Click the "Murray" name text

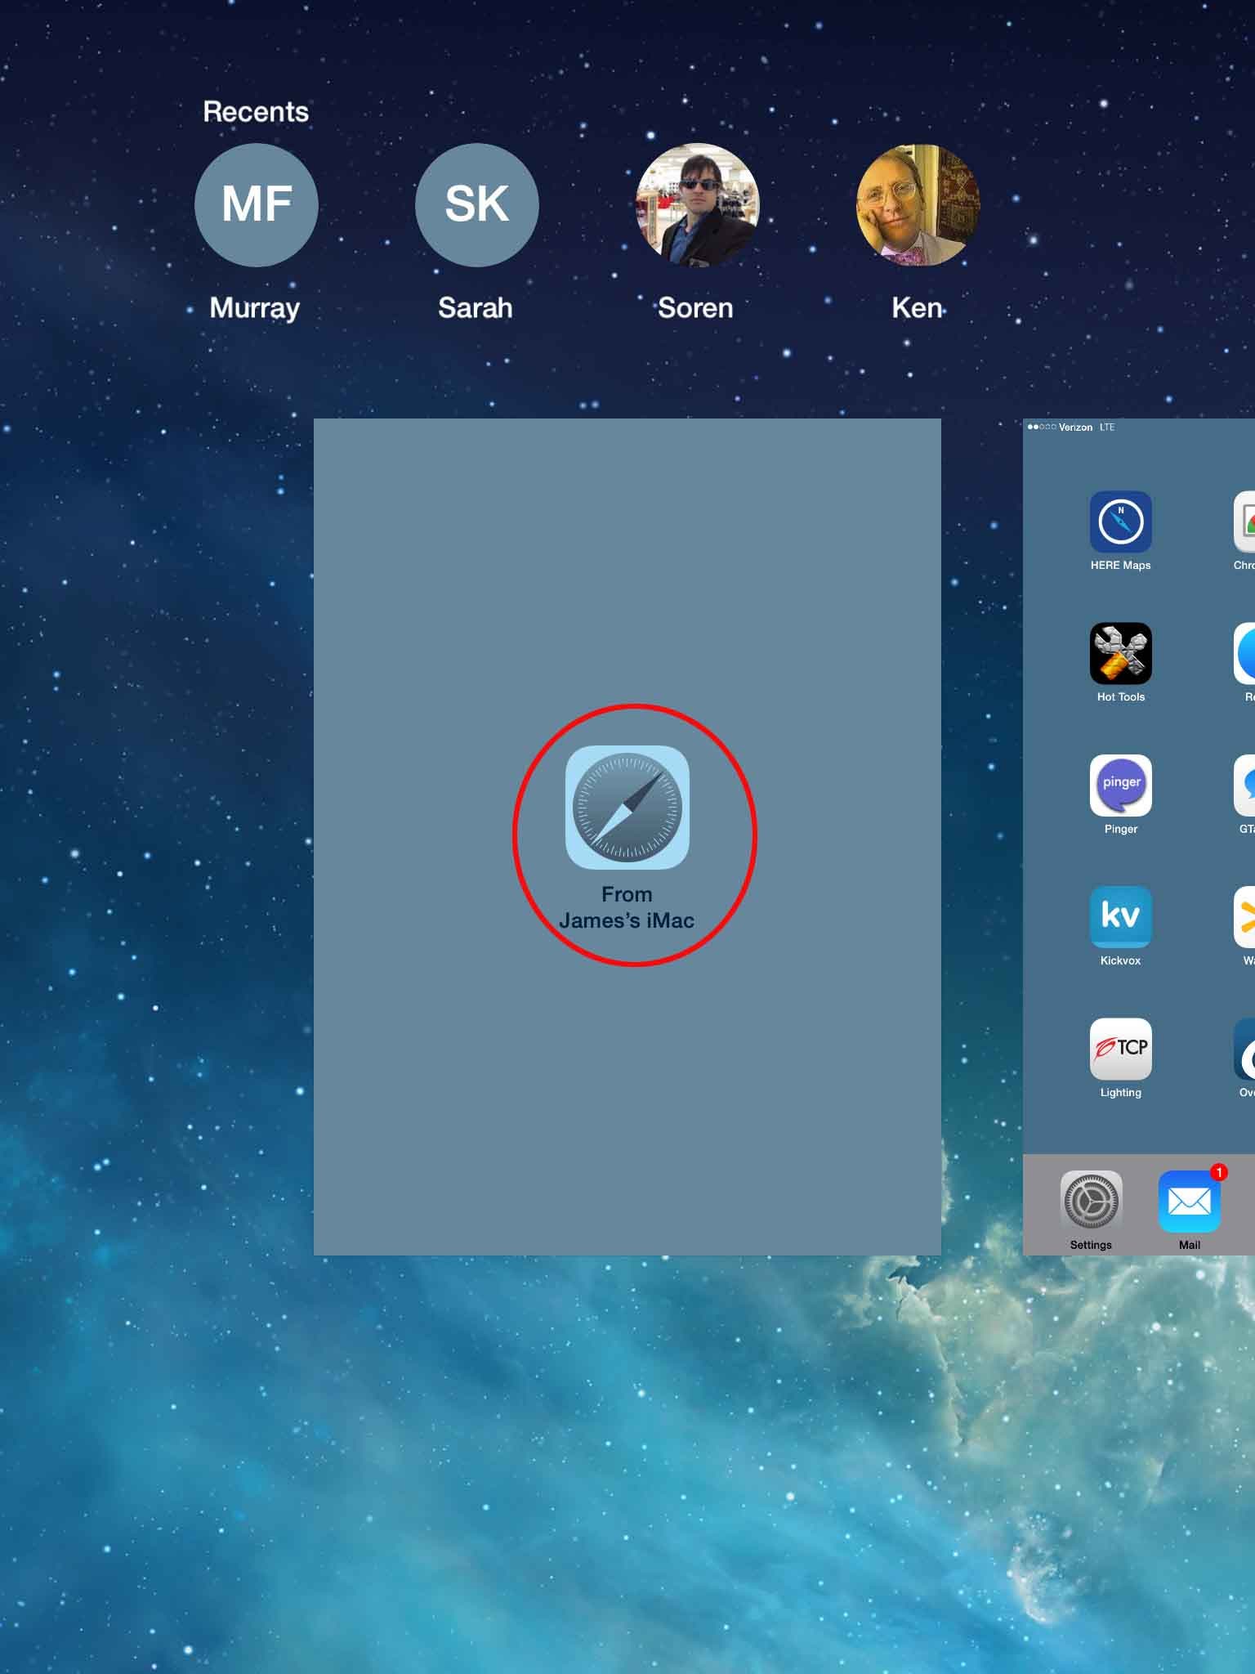click(x=255, y=309)
